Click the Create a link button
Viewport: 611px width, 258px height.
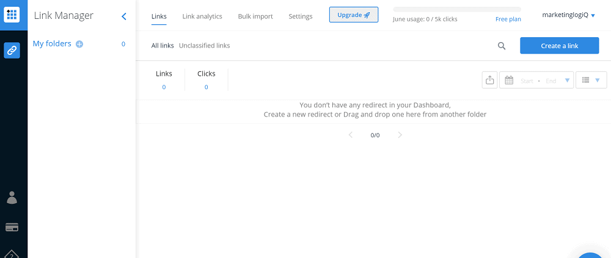[559, 46]
